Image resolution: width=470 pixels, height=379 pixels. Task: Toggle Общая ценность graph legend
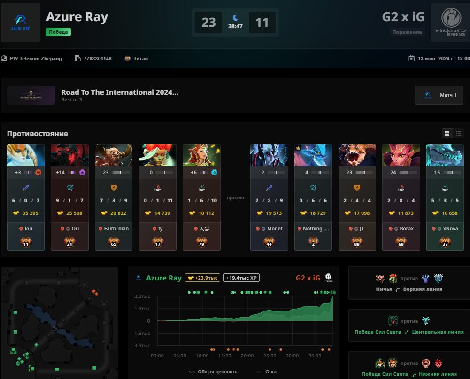click(x=213, y=372)
